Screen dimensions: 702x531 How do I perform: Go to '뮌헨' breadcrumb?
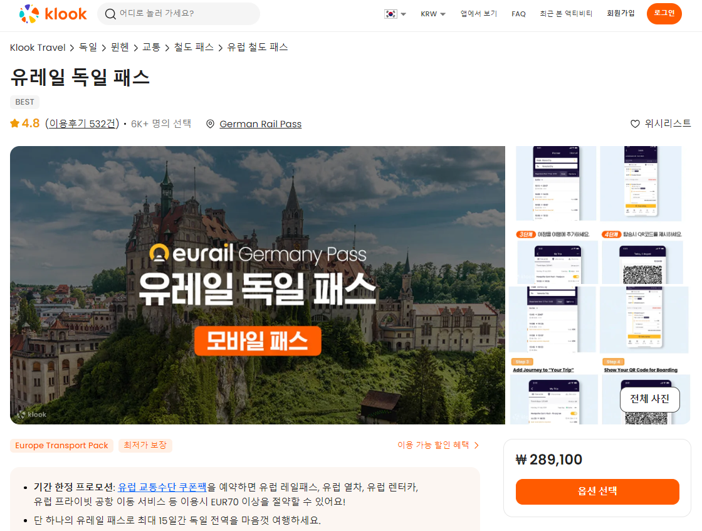120,47
